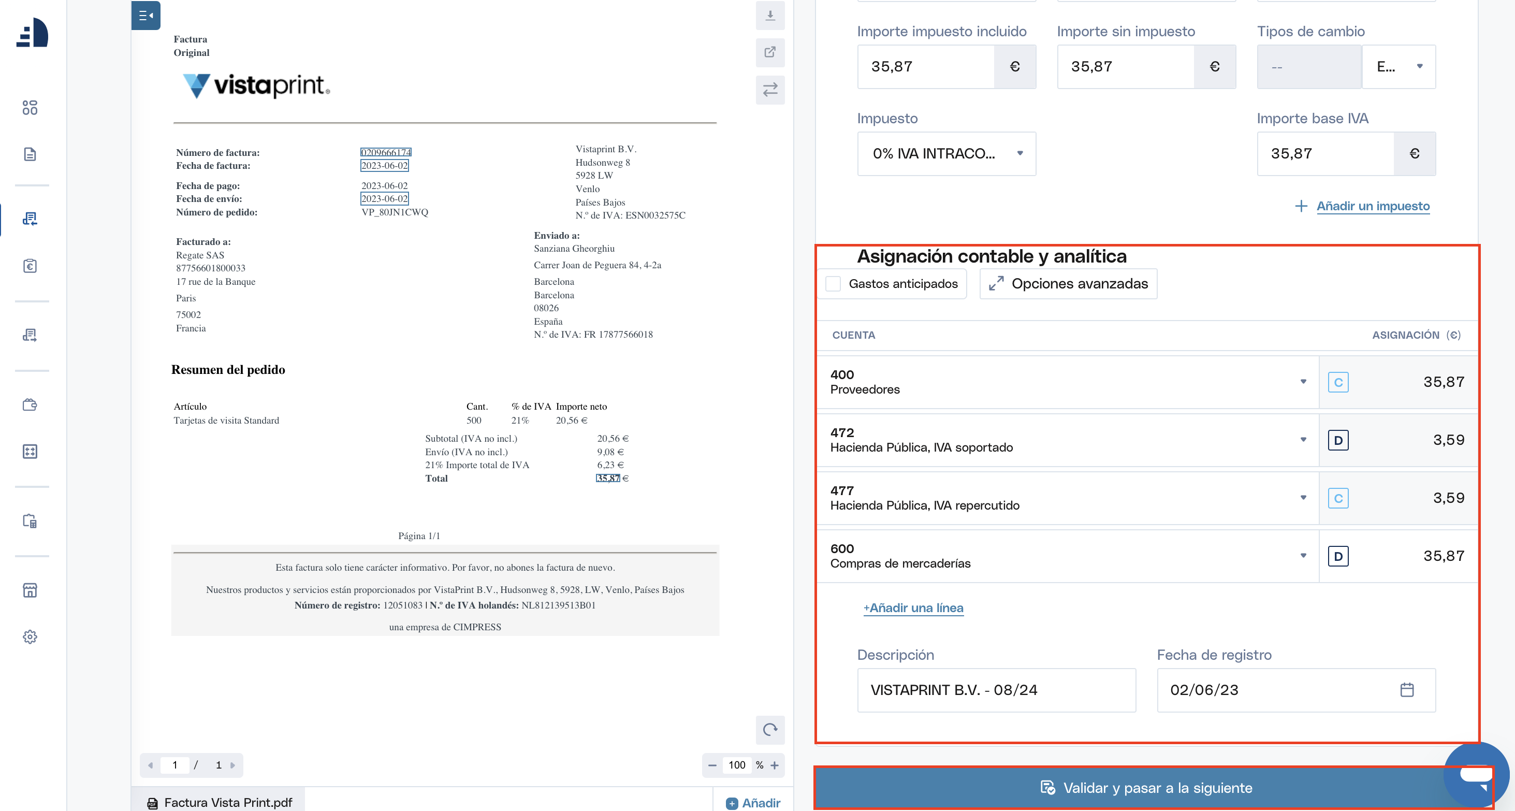
Task: Expand account dropdown for 477 IVA repercutido
Action: click(x=1303, y=498)
